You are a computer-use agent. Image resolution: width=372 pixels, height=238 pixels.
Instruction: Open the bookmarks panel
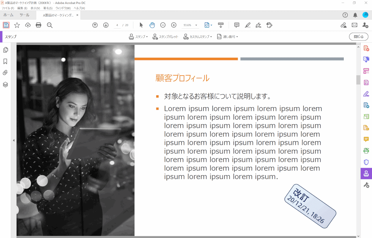pyautogui.click(x=5, y=61)
